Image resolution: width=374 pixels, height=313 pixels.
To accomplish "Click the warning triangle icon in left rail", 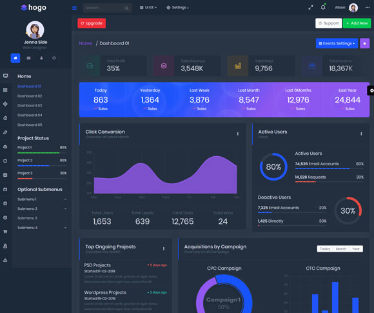I will pos(5,260).
